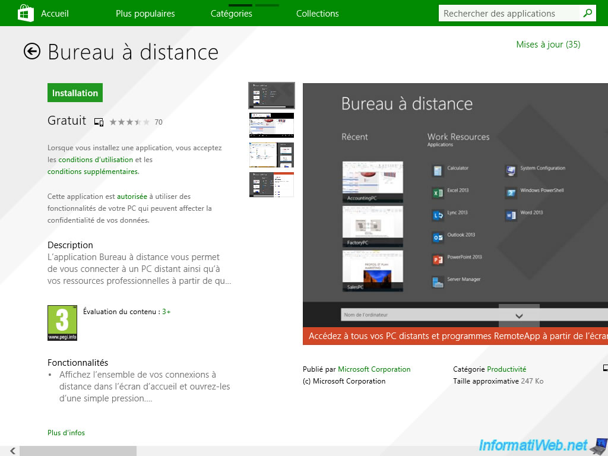Viewport: 608px width, 456px height.
Task: Select the fourth screenshot thumbnail
Action: point(271,185)
